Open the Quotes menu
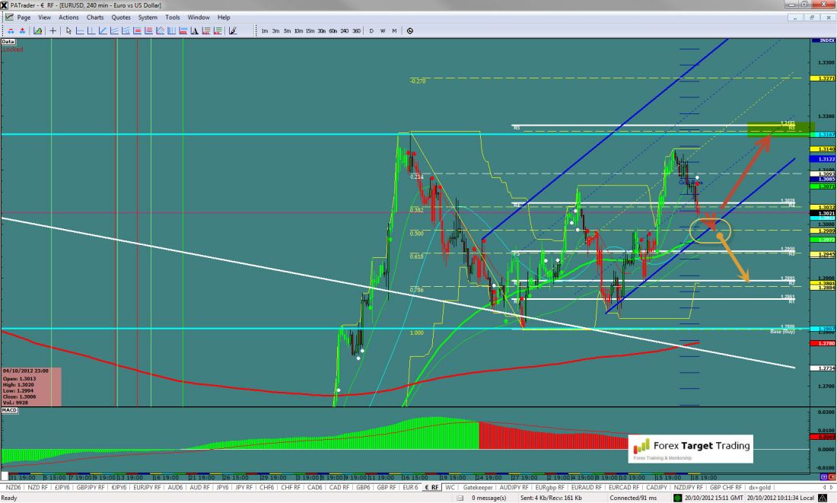This screenshot has height=503, width=837. tap(121, 17)
